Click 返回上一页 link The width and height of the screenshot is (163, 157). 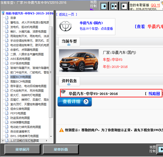pyautogui.click(x=66, y=14)
